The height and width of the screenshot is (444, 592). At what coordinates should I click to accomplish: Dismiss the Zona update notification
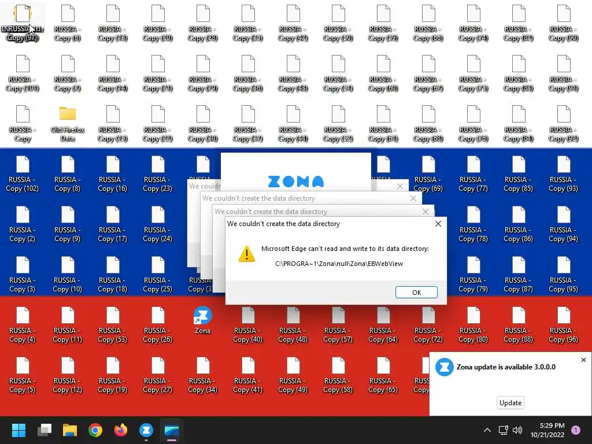point(583,360)
